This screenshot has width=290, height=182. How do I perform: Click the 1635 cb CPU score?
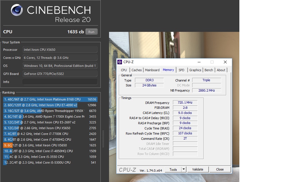pyautogui.click(x=76, y=32)
